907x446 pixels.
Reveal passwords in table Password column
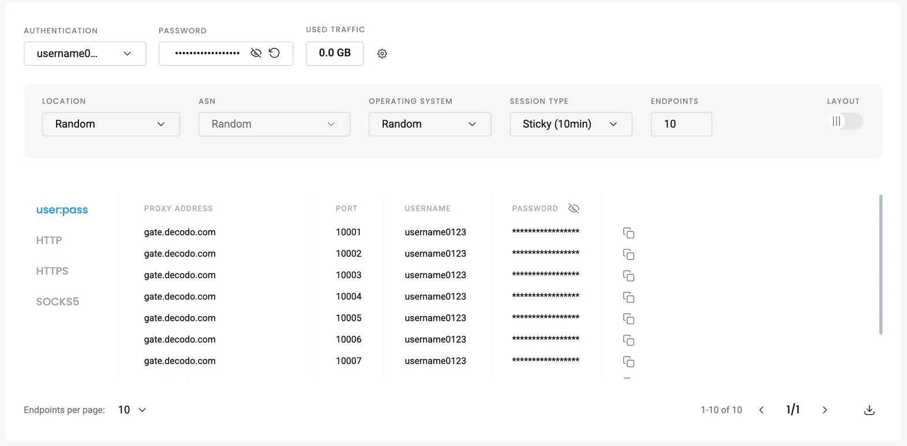pos(574,208)
